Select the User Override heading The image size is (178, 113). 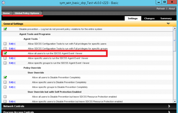coord(36,73)
